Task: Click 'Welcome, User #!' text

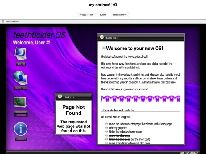Action: point(32,43)
